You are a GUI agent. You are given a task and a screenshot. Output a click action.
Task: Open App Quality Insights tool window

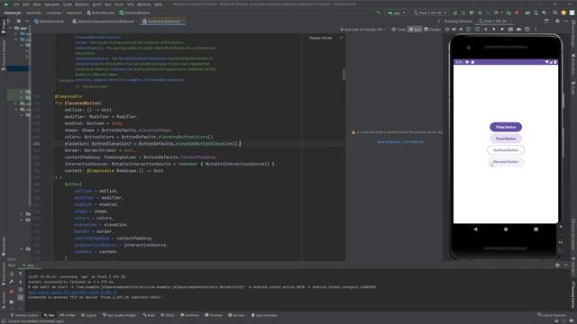click(x=119, y=315)
